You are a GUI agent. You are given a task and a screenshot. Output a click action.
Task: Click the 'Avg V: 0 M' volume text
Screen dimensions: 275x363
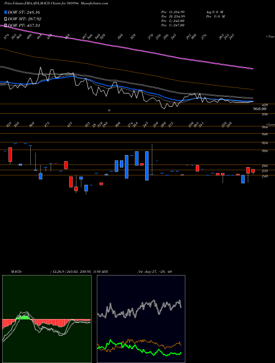point(215,12)
